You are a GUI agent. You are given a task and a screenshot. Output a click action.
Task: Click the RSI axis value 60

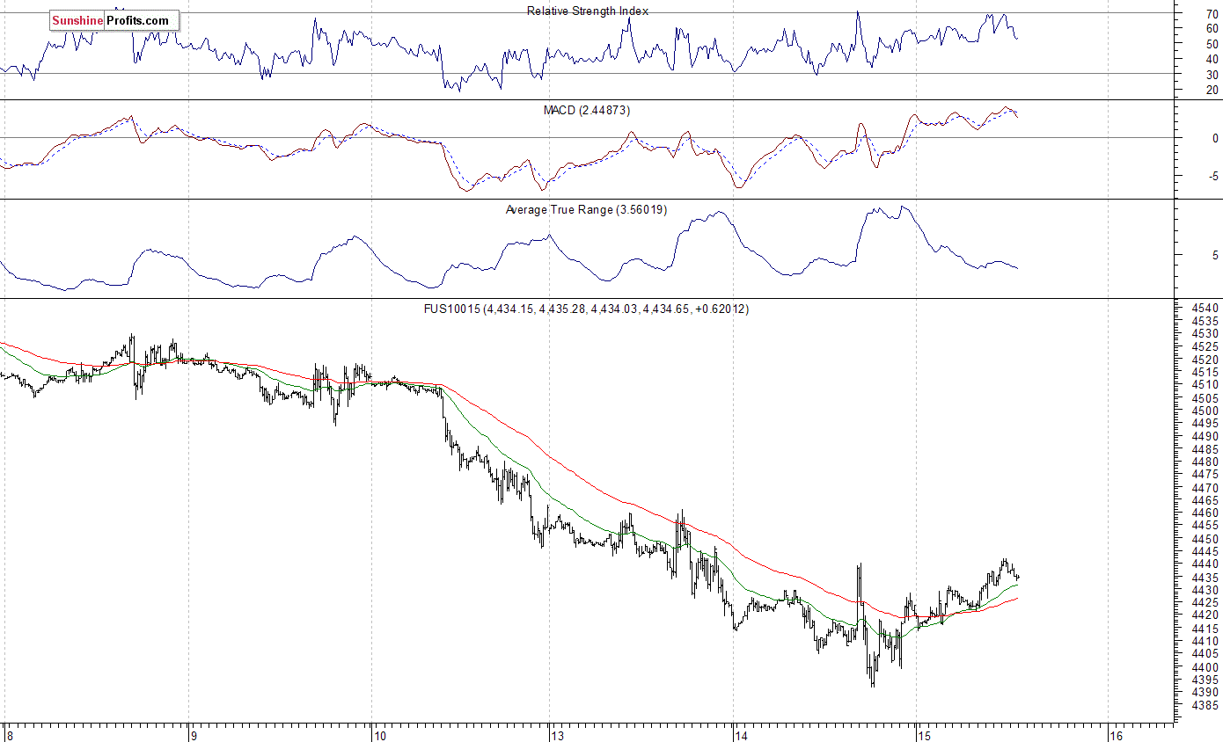[x=1212, y=28]
